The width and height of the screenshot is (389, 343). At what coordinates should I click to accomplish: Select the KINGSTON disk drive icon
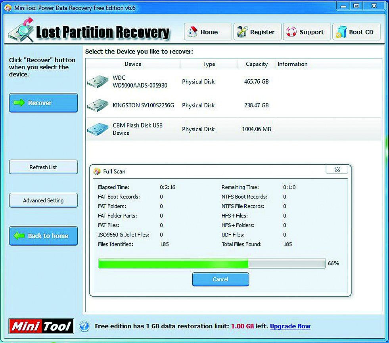click(x=98, y=105)
